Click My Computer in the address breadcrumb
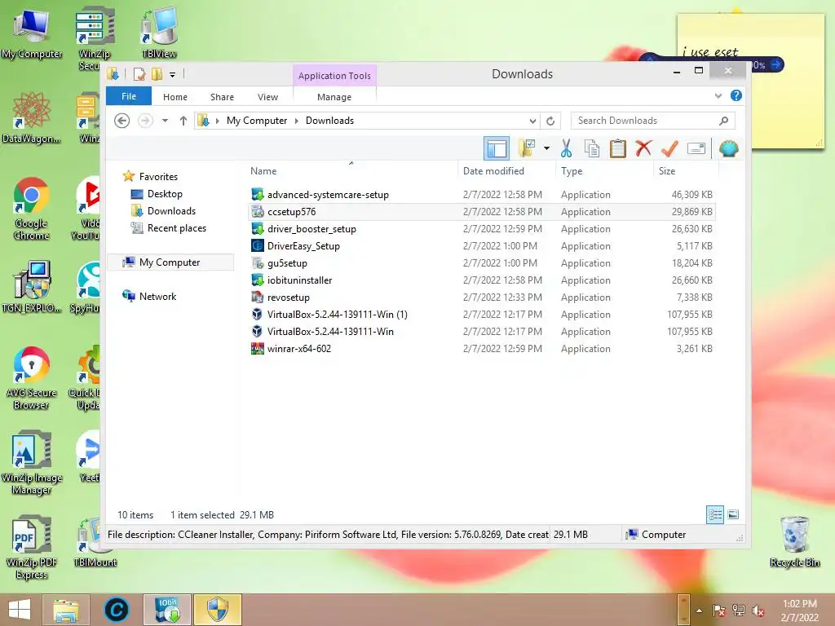The width and height of the screenshot is (835, 626). 257,121
